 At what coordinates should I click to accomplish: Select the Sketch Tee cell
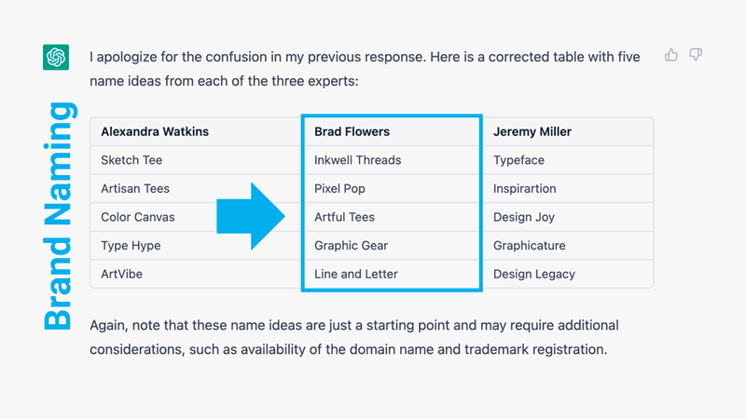tap(131, 160)
